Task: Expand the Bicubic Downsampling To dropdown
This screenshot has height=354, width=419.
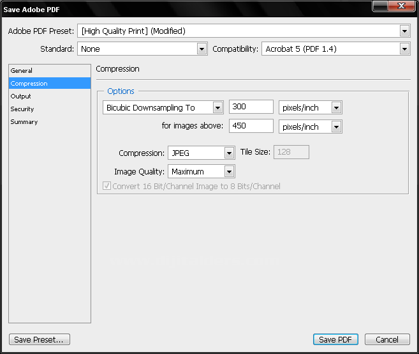Action: coord(163,107)
